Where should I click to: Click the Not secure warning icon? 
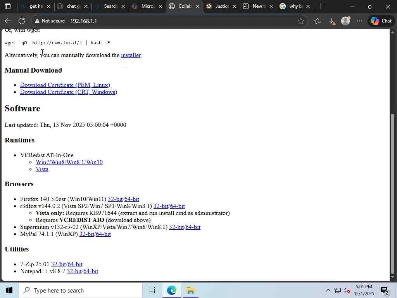(37, 21)
